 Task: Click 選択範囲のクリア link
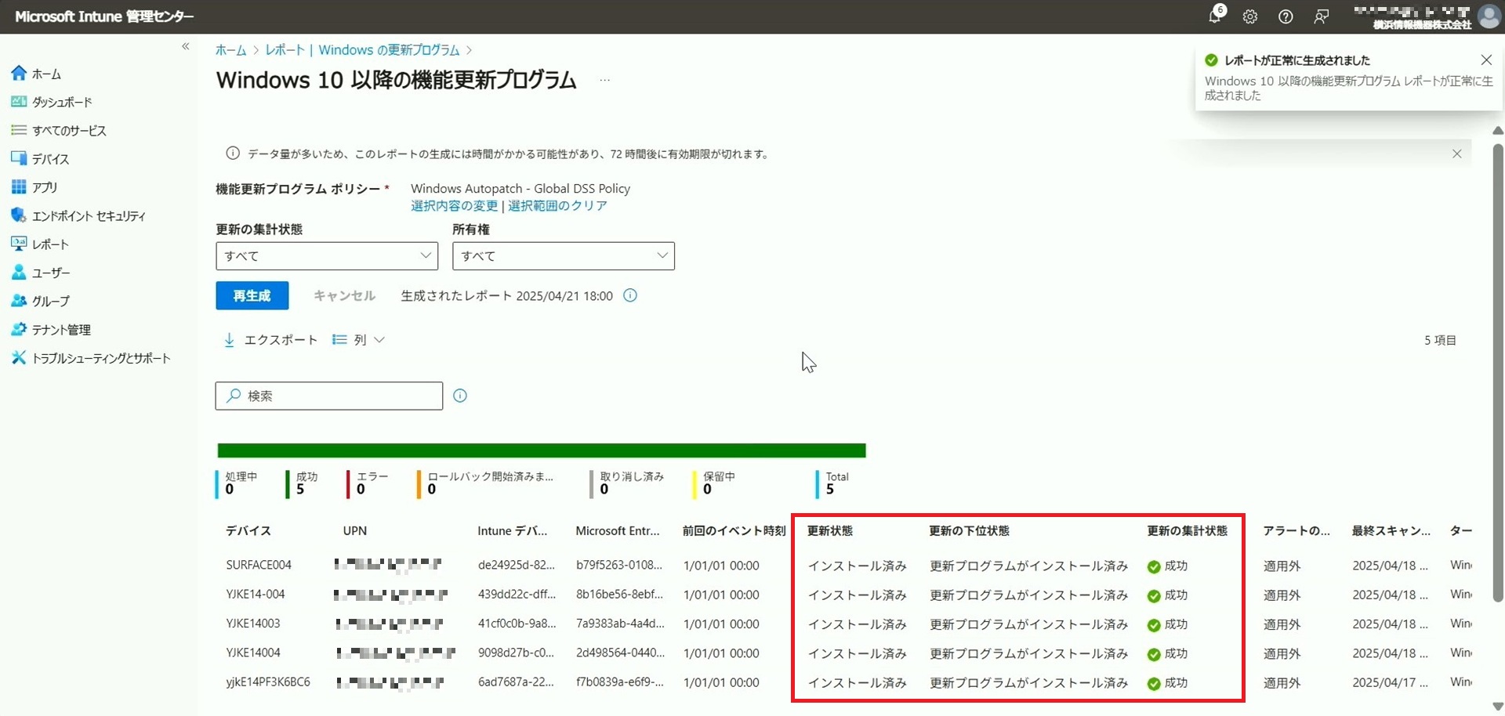557,206
